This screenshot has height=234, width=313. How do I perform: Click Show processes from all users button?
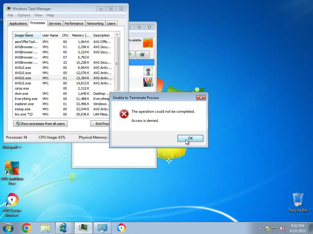coord(40,124)
